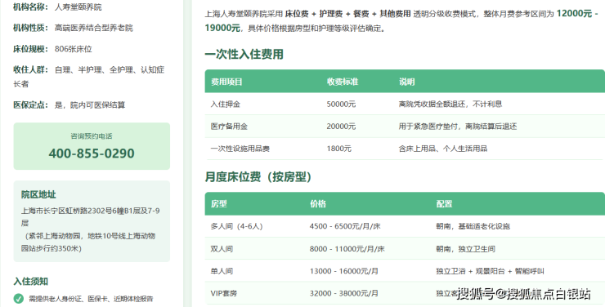Click the price 13000 - 16000元/月
This screenshot has height=307, width=605.
tap(343, 271)
